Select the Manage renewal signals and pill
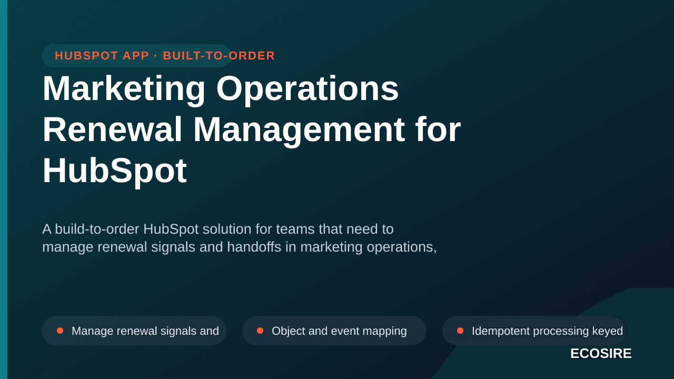Screen dimensions: 674x379 click(x=134, y=331)
